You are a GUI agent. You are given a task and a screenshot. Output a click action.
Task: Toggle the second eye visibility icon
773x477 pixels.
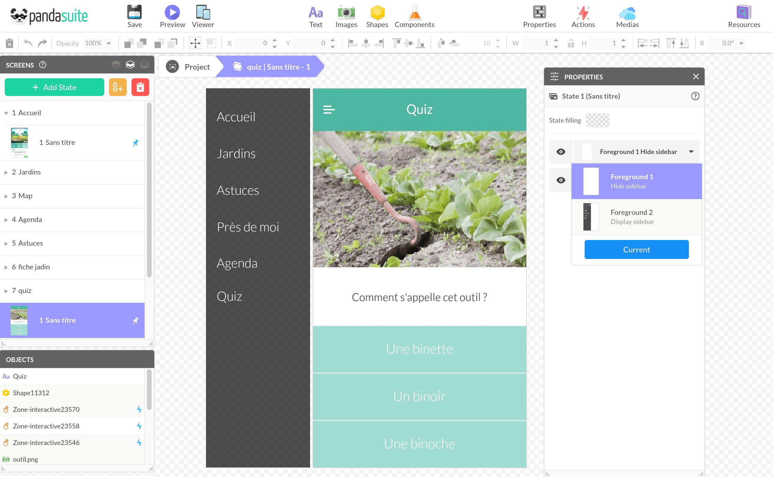(x=560, y=180)
